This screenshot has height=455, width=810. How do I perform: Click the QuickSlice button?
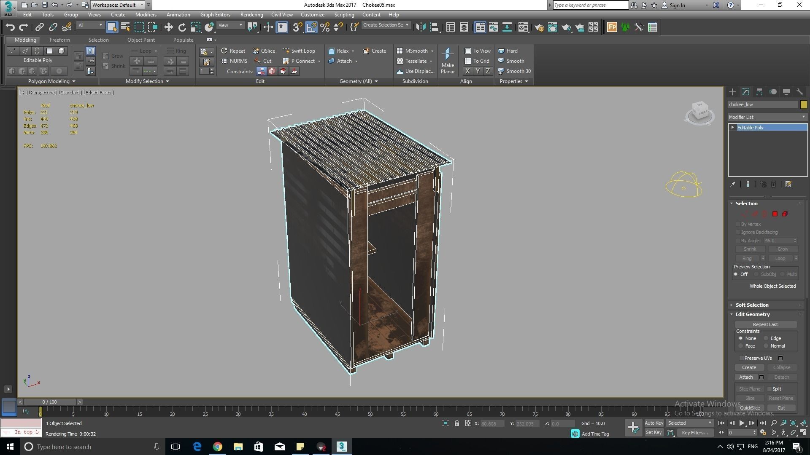point(750,408)
